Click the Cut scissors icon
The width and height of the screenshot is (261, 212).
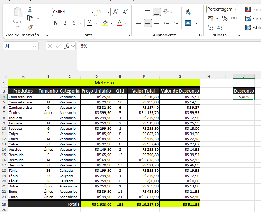tap(30, 9)
